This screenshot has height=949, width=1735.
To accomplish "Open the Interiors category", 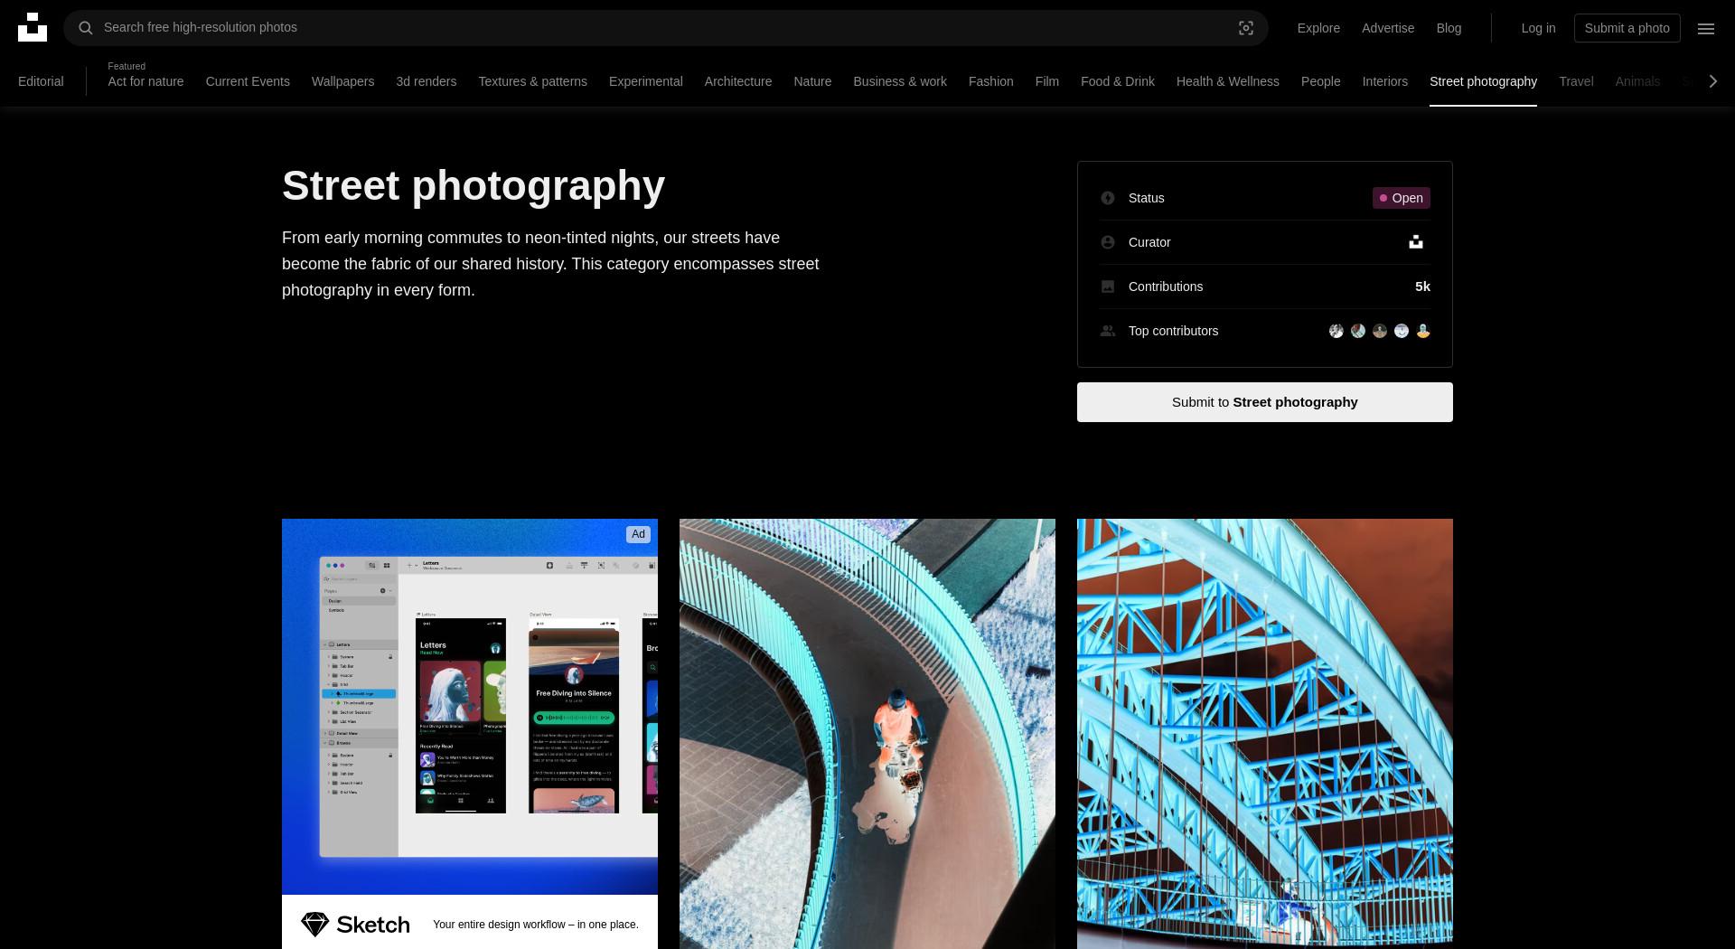I will (1384, 81).
